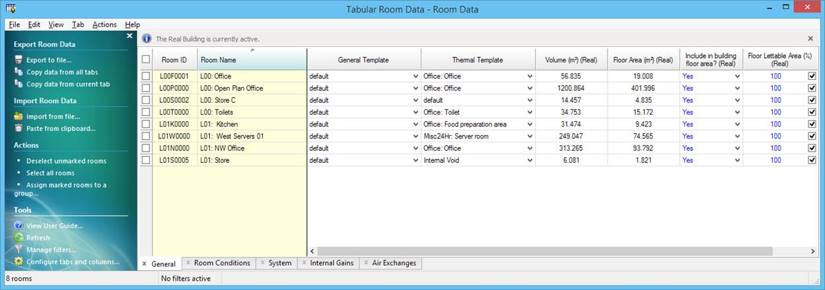Uncheck the Floor Lettable Area checkbox for L00: Office
The width and height of the screenshot is (825, 290).
812,76
